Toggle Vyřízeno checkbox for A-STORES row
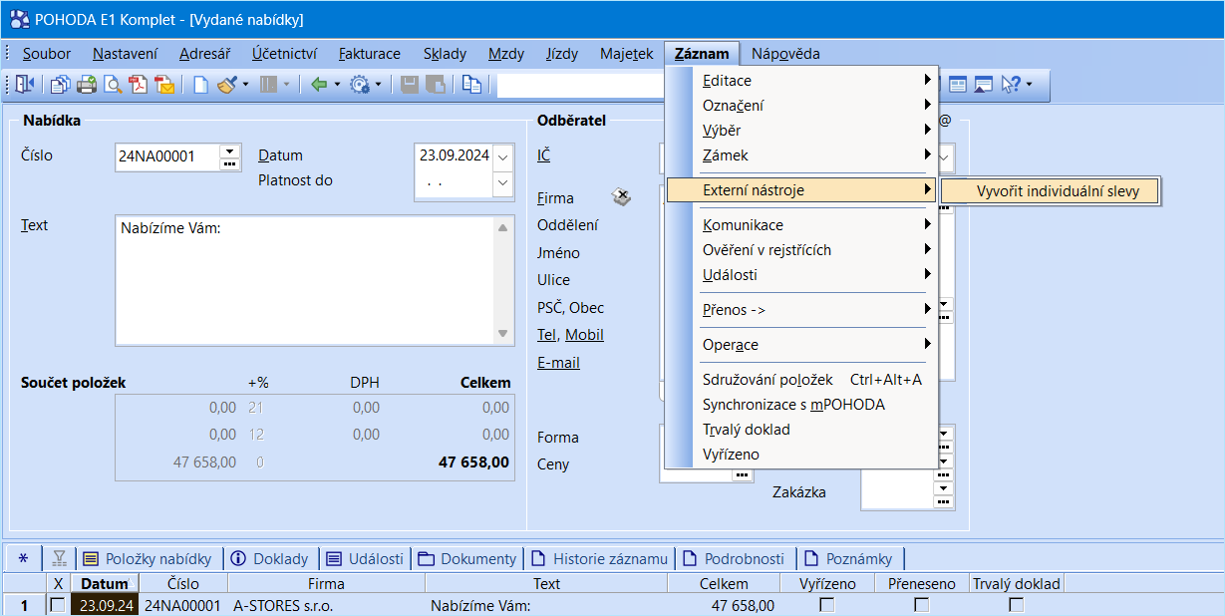1225x616 pixels. 826,605
